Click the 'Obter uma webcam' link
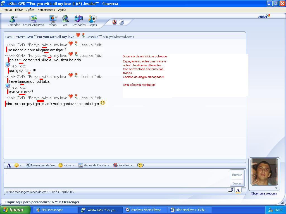Viewport: 286px width, 214px height. [264, 193]
